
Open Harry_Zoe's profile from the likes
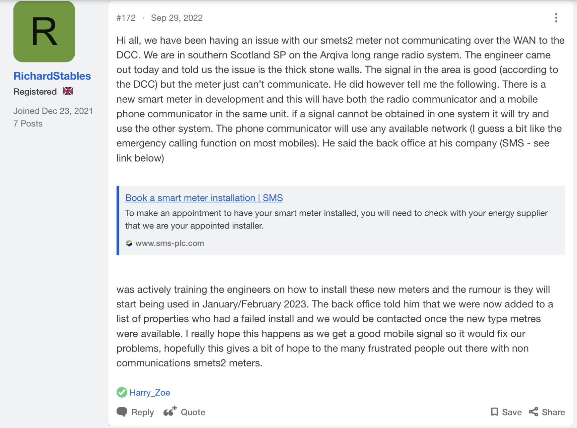click(x=150, y=393)
